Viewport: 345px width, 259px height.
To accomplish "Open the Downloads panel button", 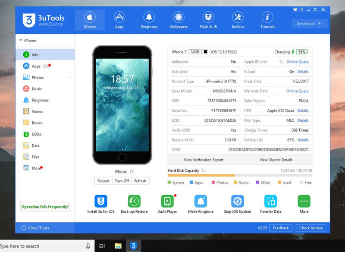I will point(309,24).
